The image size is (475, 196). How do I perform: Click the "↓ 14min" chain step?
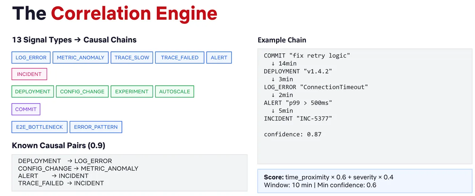284,64
